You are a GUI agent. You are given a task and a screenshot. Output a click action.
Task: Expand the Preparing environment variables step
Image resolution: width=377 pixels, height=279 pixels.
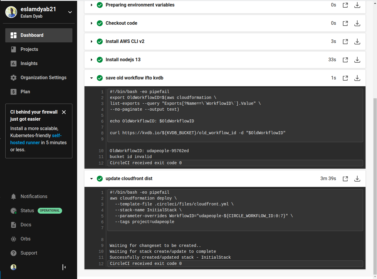(92, 5)
